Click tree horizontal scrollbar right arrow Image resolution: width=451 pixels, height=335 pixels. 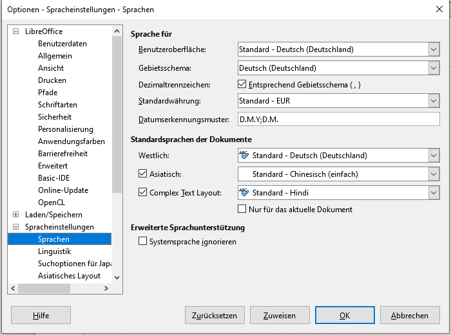(x=106, y=288)
